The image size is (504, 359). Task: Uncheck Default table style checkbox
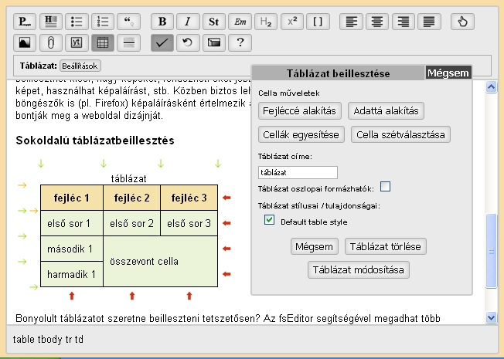coord(269,220)
